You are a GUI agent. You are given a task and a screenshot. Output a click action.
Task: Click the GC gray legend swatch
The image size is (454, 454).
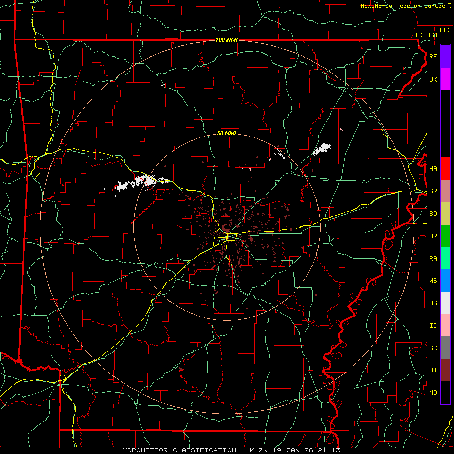coord(445,348)
